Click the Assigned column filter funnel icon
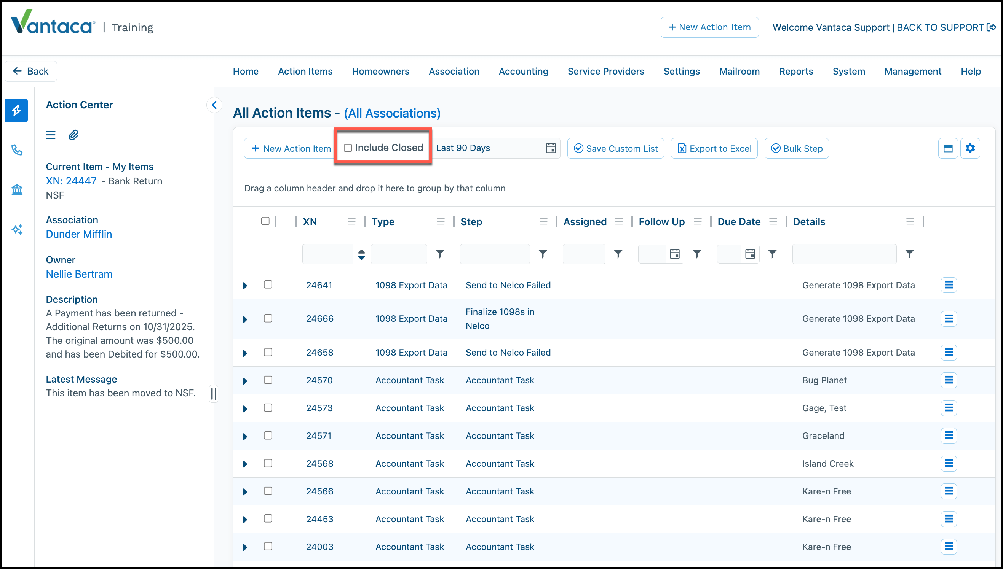This screenshot has height=569, width=1003. [x=618, y=254]
